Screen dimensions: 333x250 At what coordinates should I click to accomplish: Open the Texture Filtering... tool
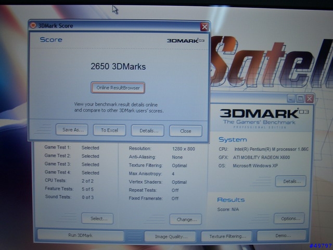point(226,236)
